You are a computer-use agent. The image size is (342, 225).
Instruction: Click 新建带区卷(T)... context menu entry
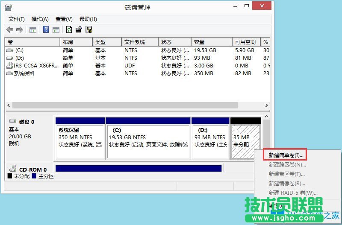[286, 174]
